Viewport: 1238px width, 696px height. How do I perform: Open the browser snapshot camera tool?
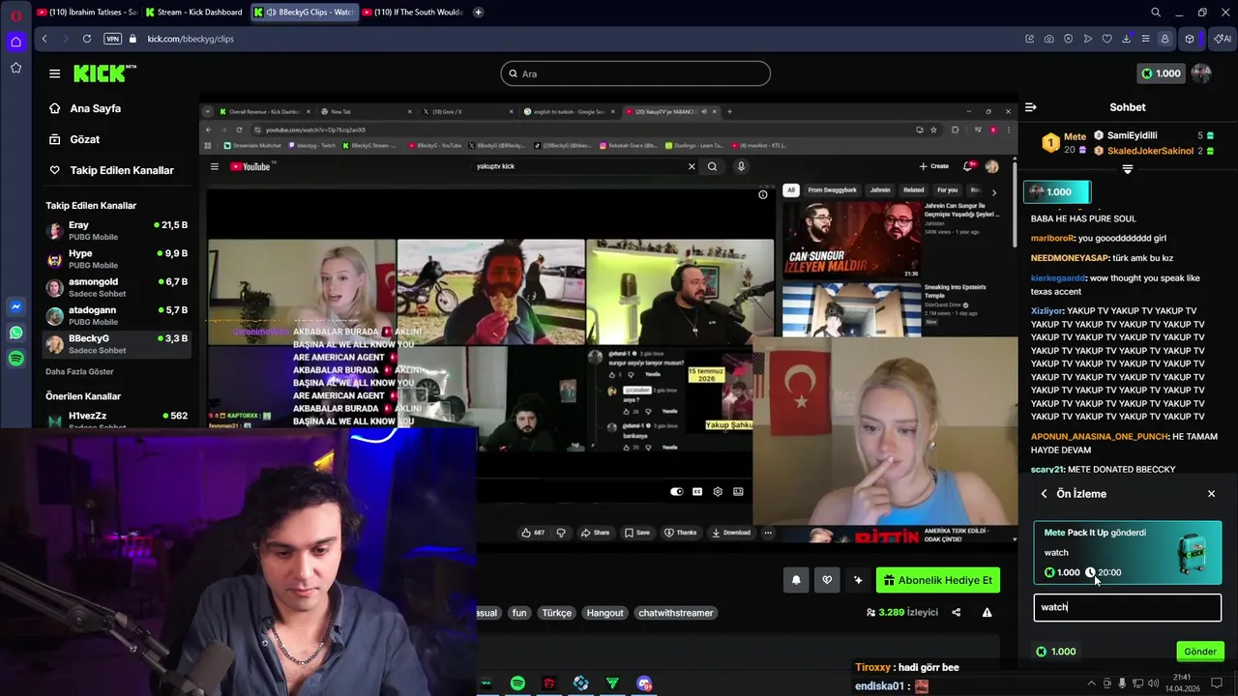click(x=1049, y=39)
